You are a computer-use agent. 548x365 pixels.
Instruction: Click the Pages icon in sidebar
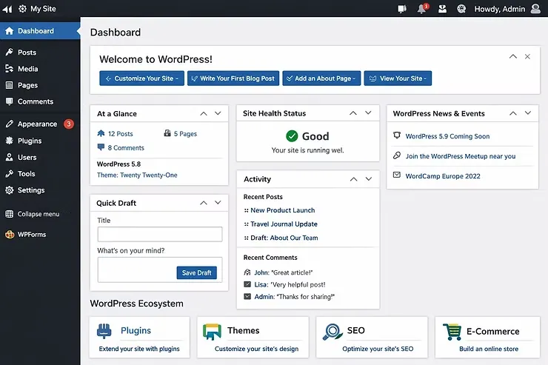pos(10,85)
